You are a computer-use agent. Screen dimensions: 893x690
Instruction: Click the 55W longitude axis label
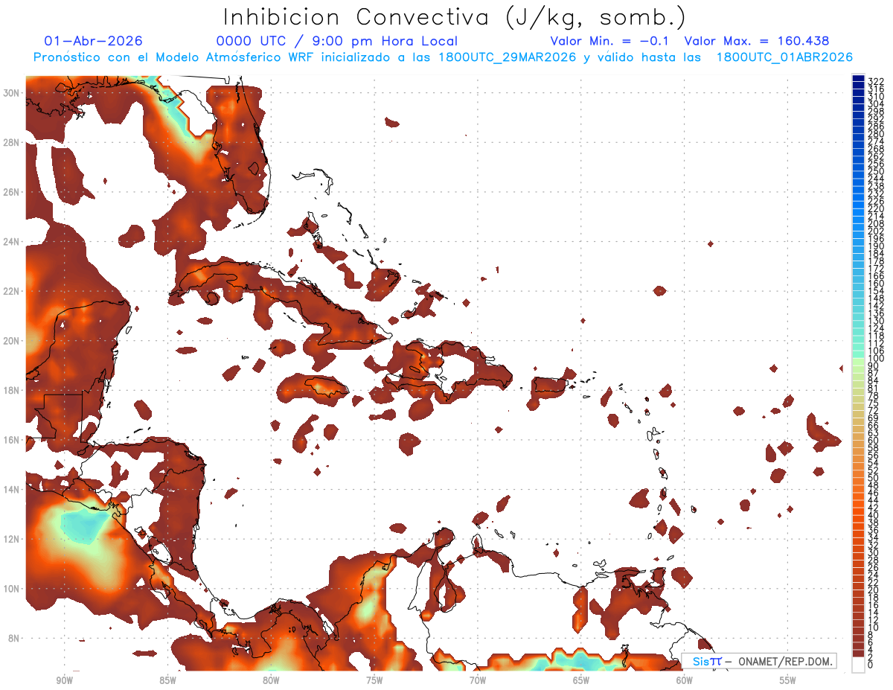[787, 680]
